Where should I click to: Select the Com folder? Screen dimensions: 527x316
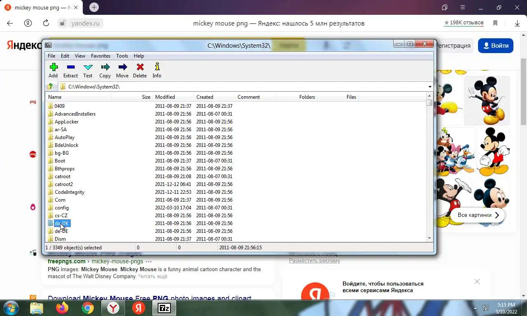tap(56, 200)
